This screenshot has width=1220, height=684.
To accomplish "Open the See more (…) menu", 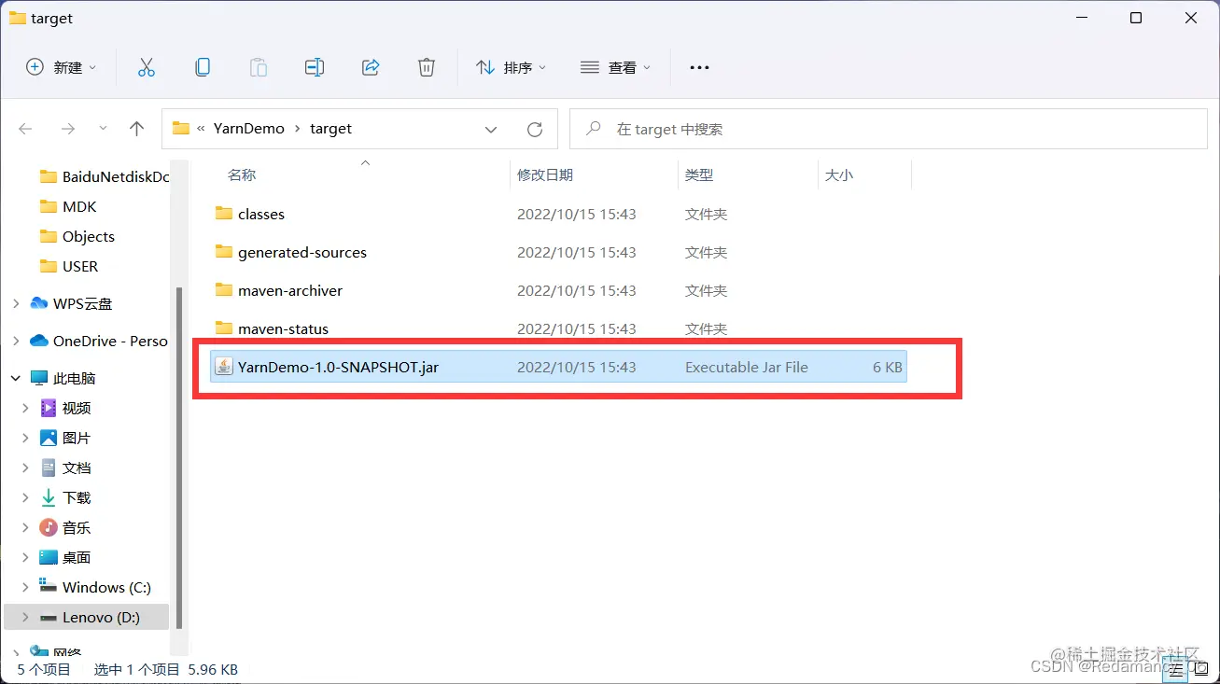I will point(698,66).
